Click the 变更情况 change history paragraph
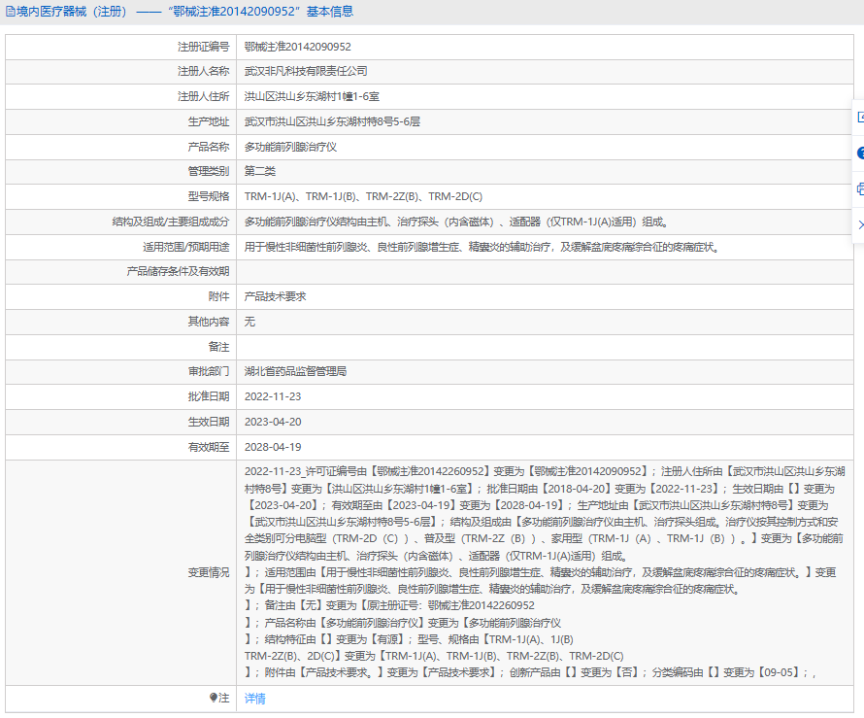This screenshot has height=718, width=864. [545, 572]
